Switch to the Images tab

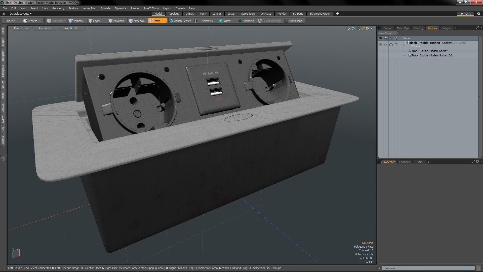(x=447, y=28)
